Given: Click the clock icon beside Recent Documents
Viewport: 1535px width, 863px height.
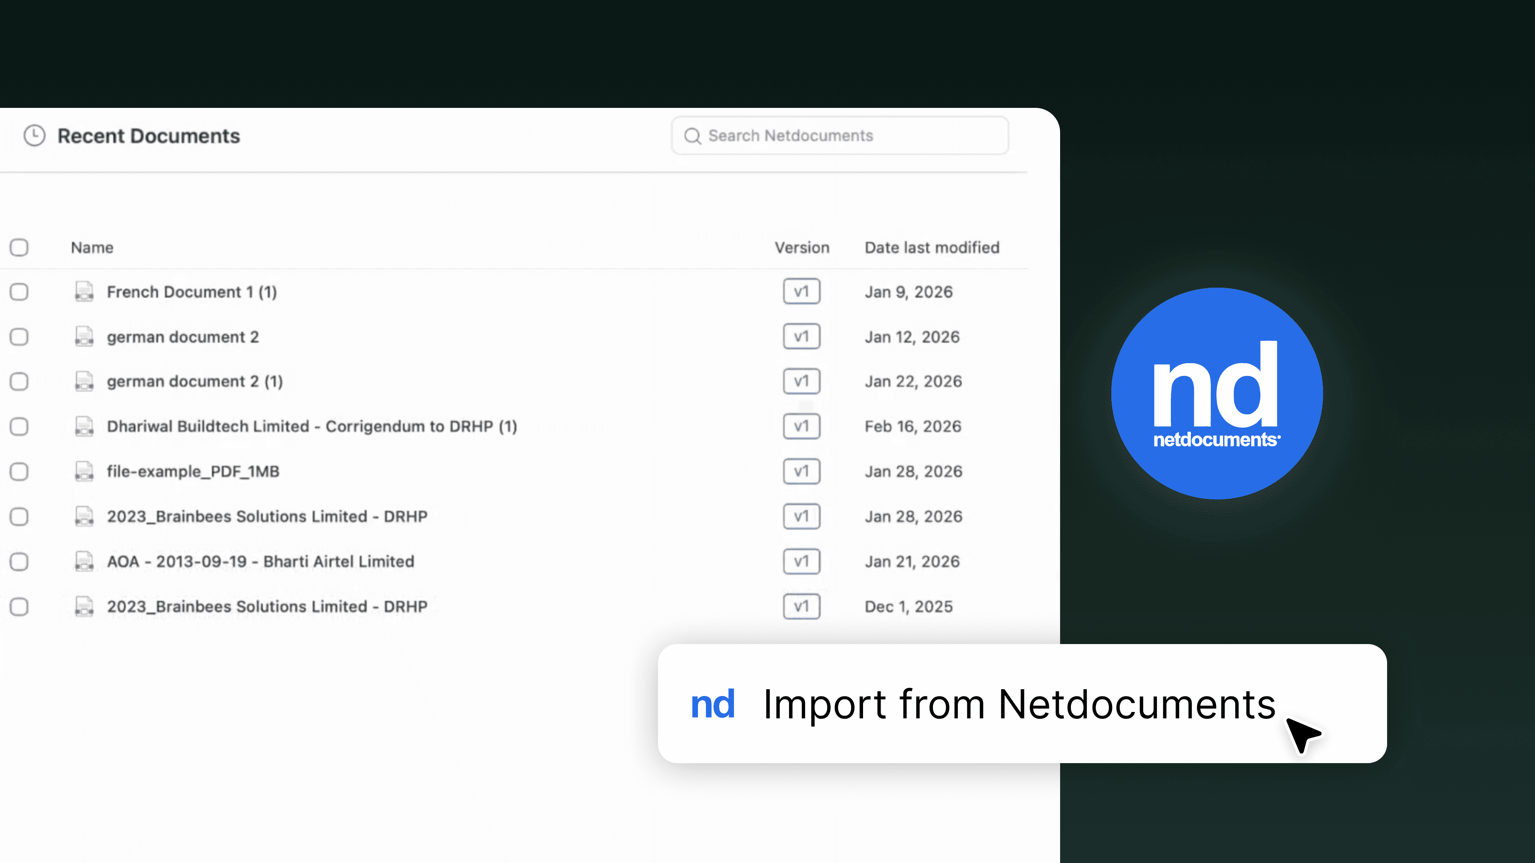Looking at the screenshot, I should click(x=34, y=136).
